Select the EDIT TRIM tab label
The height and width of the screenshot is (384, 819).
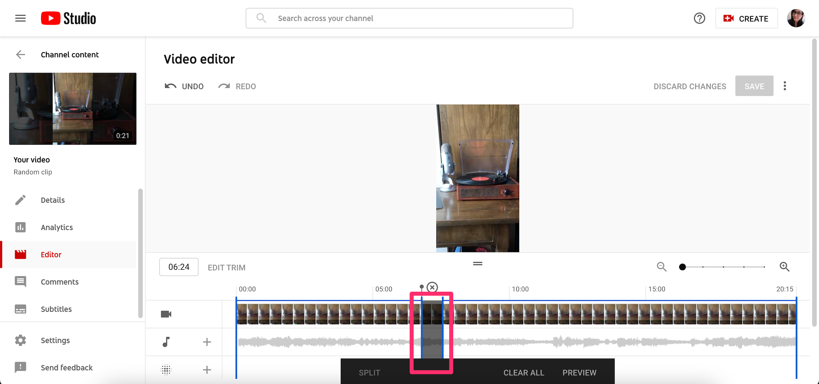pos(227,267)
